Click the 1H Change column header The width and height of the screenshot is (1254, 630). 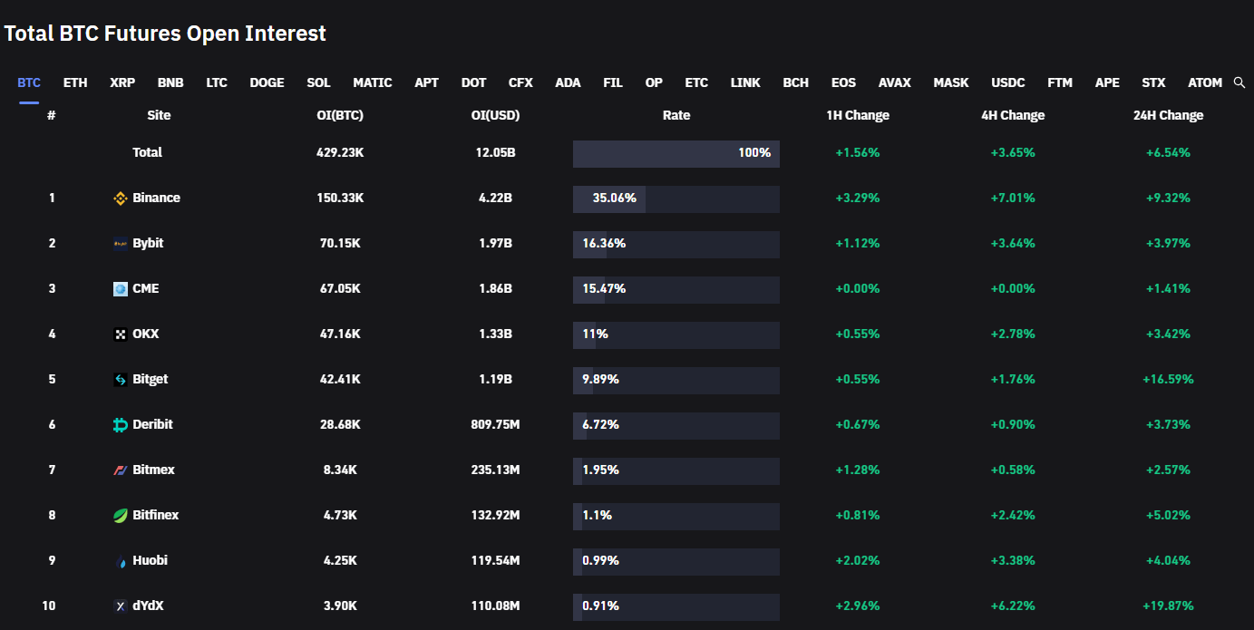[x=857, y=115]
